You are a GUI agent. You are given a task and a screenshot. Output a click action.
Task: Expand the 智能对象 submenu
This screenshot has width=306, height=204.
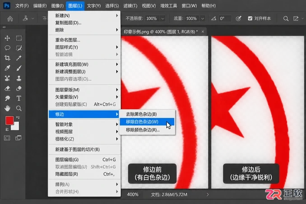[84, 125]
